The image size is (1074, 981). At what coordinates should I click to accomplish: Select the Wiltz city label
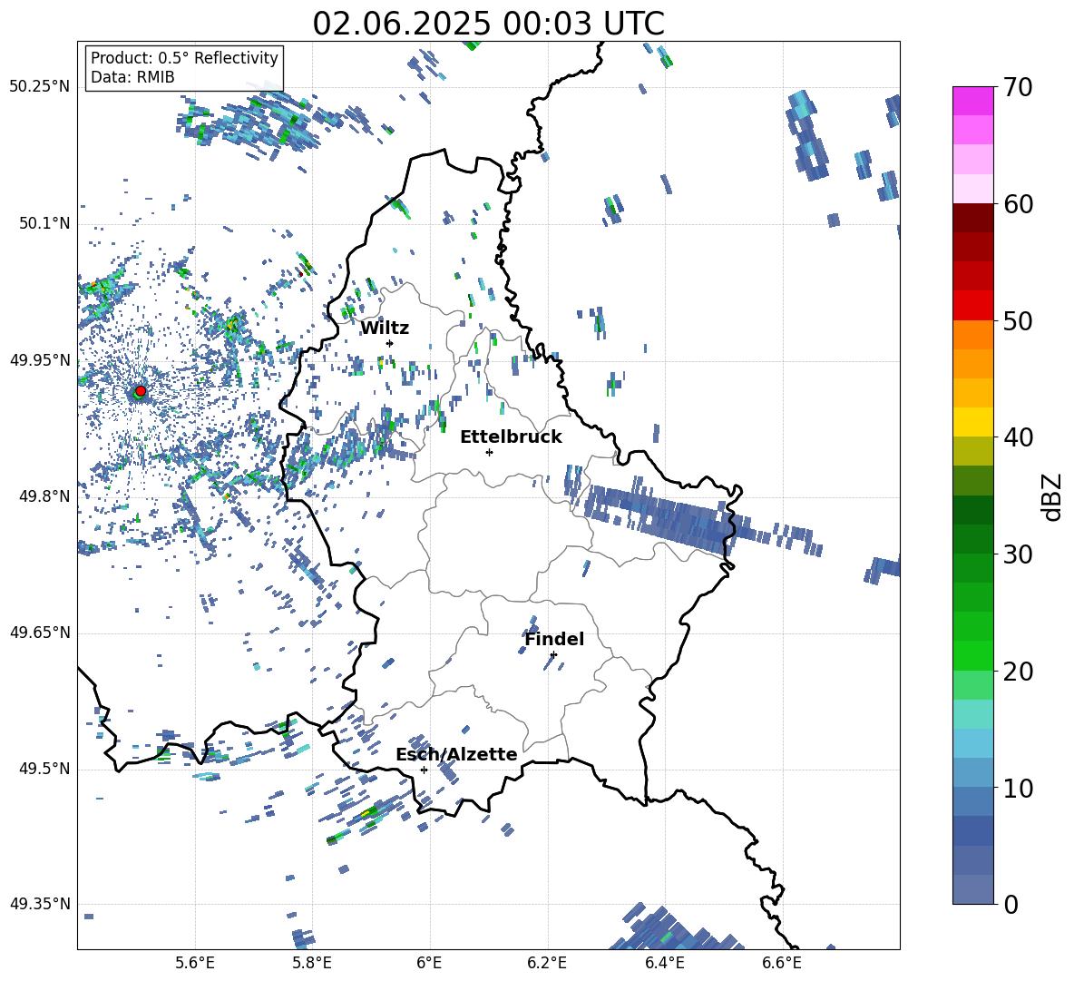(x=385, y=329)
